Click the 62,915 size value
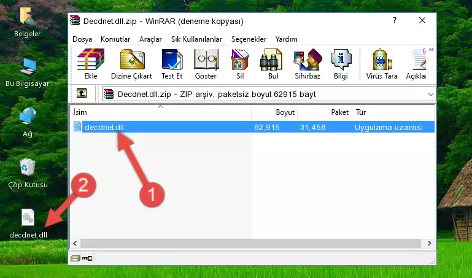 click(x=267, y=127)
